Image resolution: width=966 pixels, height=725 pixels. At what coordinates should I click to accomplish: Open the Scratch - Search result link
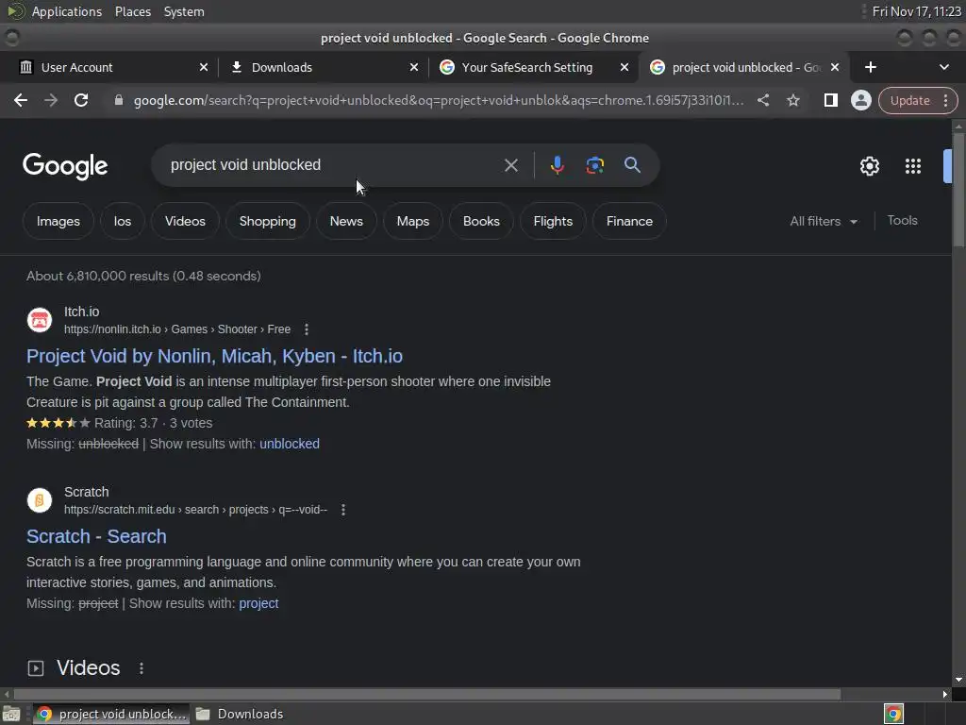[x=96, y=536]
